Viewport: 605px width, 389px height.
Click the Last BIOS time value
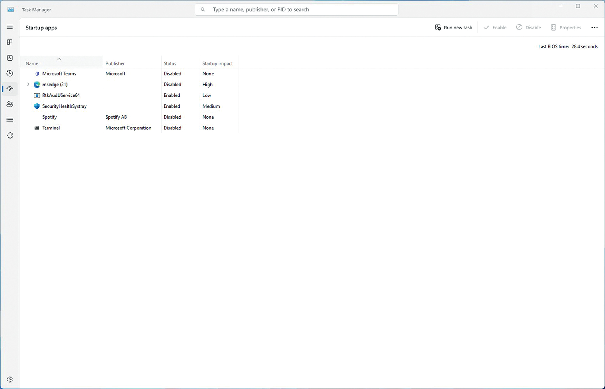coord(584,46)
